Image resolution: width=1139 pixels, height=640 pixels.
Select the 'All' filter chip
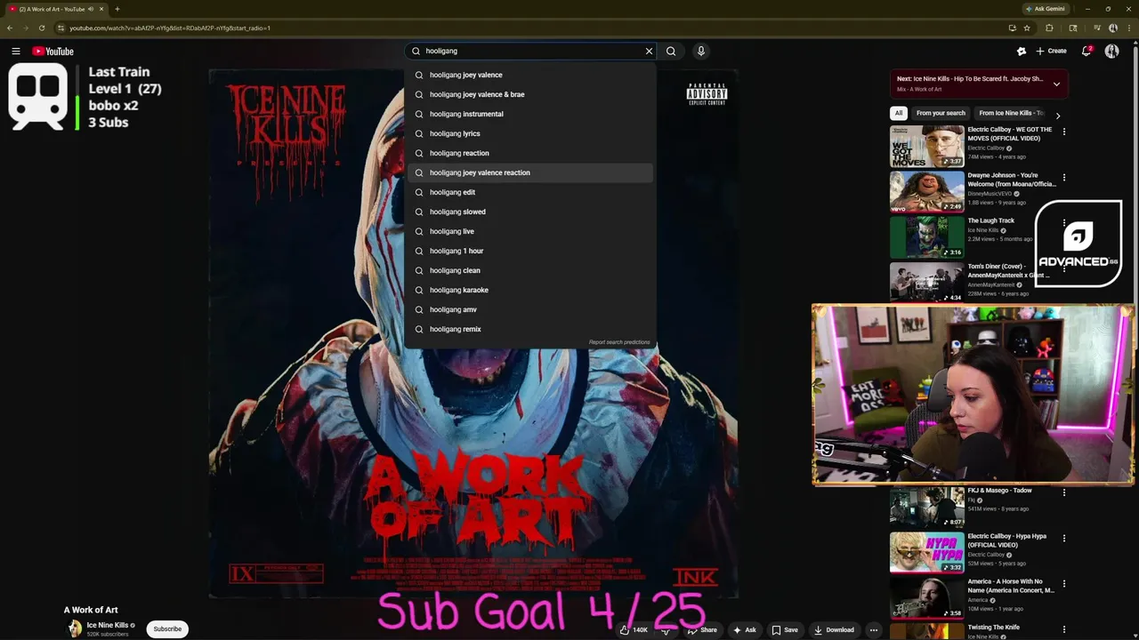(x=899, y=113)
